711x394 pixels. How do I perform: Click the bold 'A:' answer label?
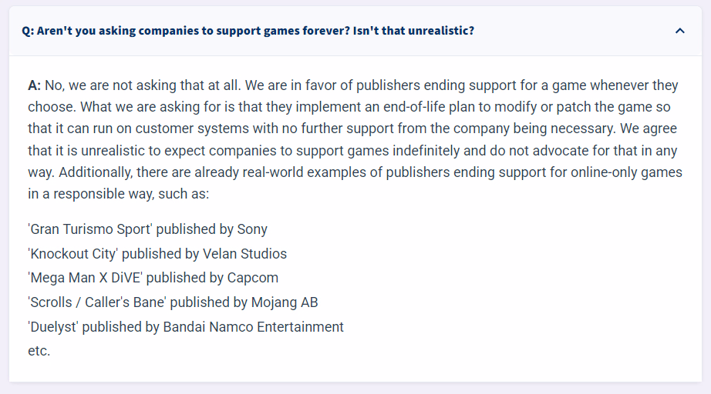[x=35, y=85]
